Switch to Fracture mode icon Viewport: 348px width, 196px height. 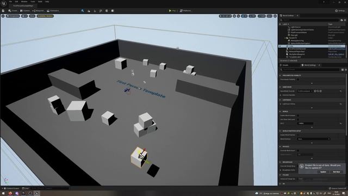pos(107,11)
